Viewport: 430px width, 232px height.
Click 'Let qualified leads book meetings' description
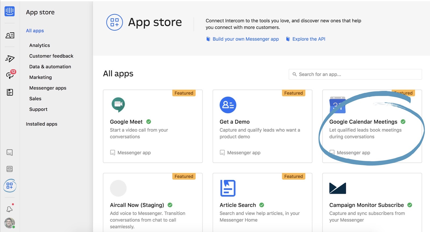point(365,133)
